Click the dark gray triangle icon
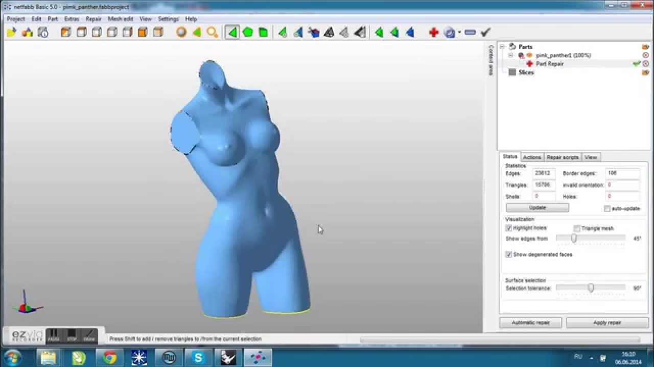The height and width of the screenshot is (367, 654). [x=329, y=33]
